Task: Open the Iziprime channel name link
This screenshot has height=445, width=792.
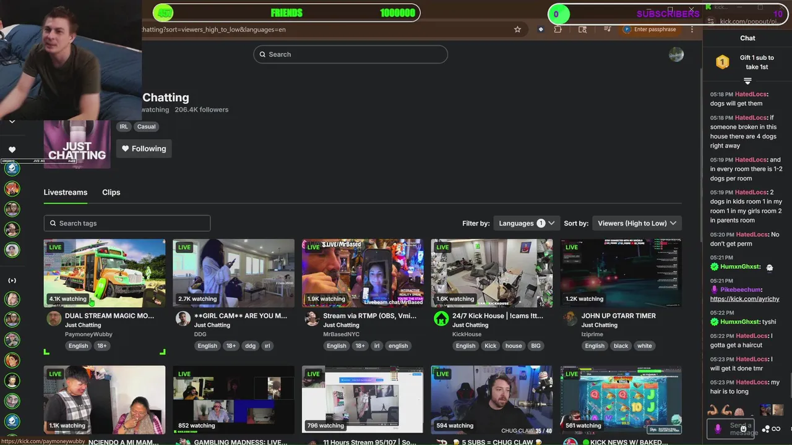Action: coord(594,334)
